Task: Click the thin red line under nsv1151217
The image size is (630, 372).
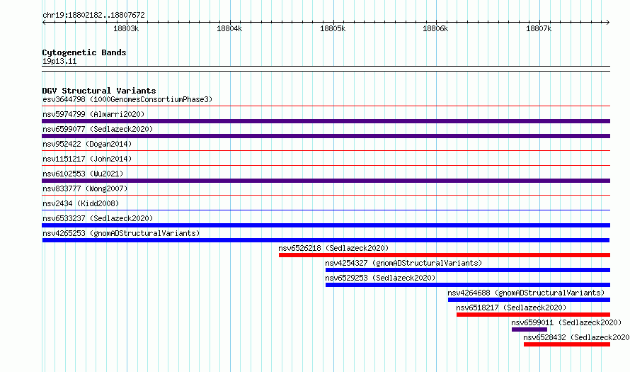Action: (x=326, y=166)
